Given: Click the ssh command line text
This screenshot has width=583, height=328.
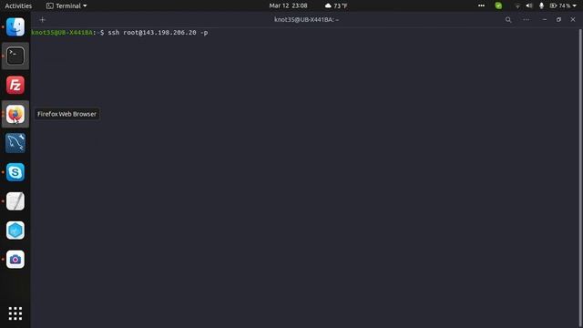Looking at the screenshot, I should 158,33.
